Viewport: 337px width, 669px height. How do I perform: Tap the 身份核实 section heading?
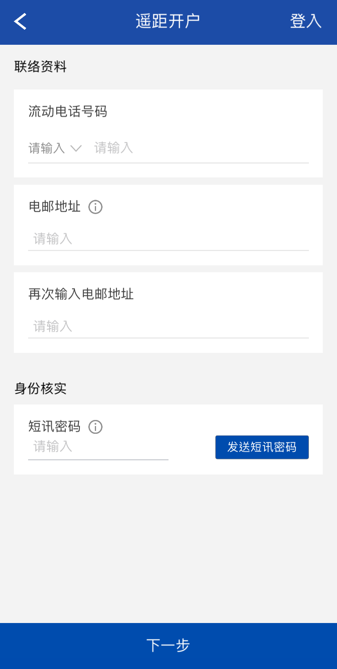click(40, 389)
